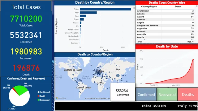Viewport: 198px width, 111px height.
Task: Select the Angola row in table
Action: coord(165,23)
